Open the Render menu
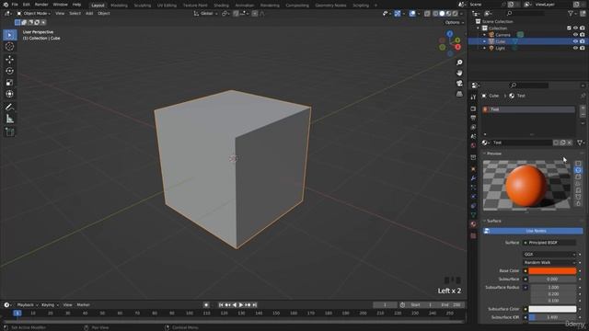Viewport: 589px width, 331px height. click(41, 5)
